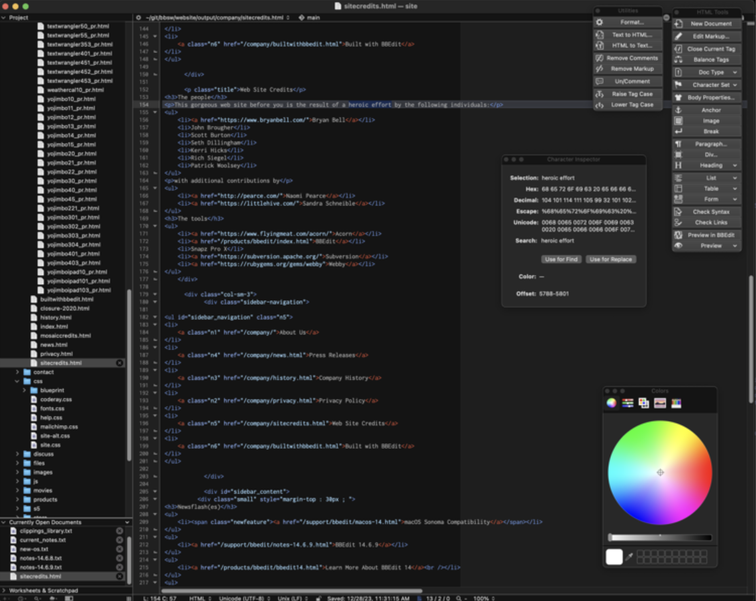Open the main git branch menu
This screenshot has height=601, width=756.
(x=312, y=17)
